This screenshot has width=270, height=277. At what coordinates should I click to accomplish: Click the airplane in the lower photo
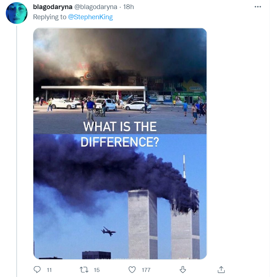pyautogui.click(x=108, y=231)
